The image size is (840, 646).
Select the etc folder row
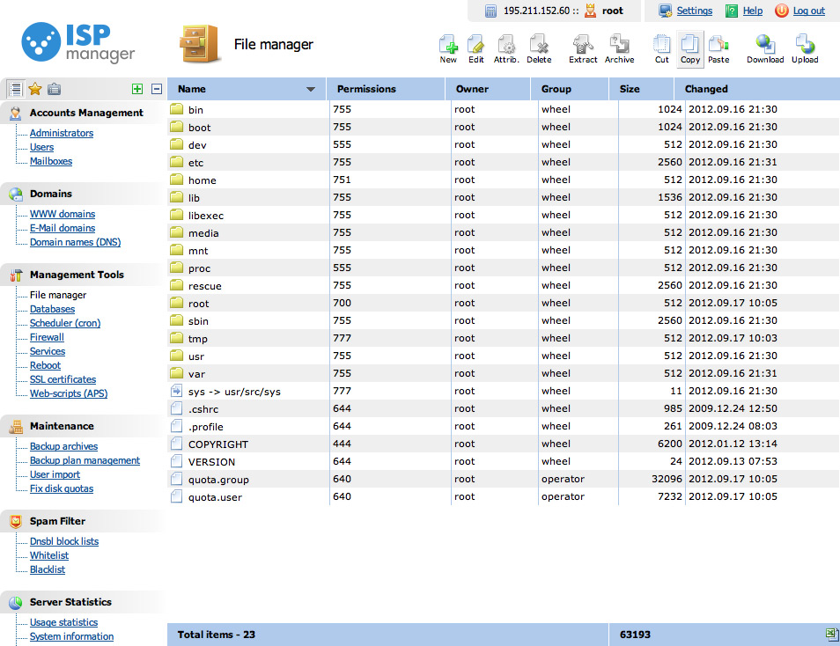pos(195,163)
